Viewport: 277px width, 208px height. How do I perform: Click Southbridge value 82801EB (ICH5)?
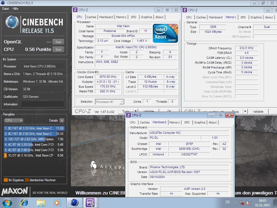pyautogui.click(x=189, y=149)
